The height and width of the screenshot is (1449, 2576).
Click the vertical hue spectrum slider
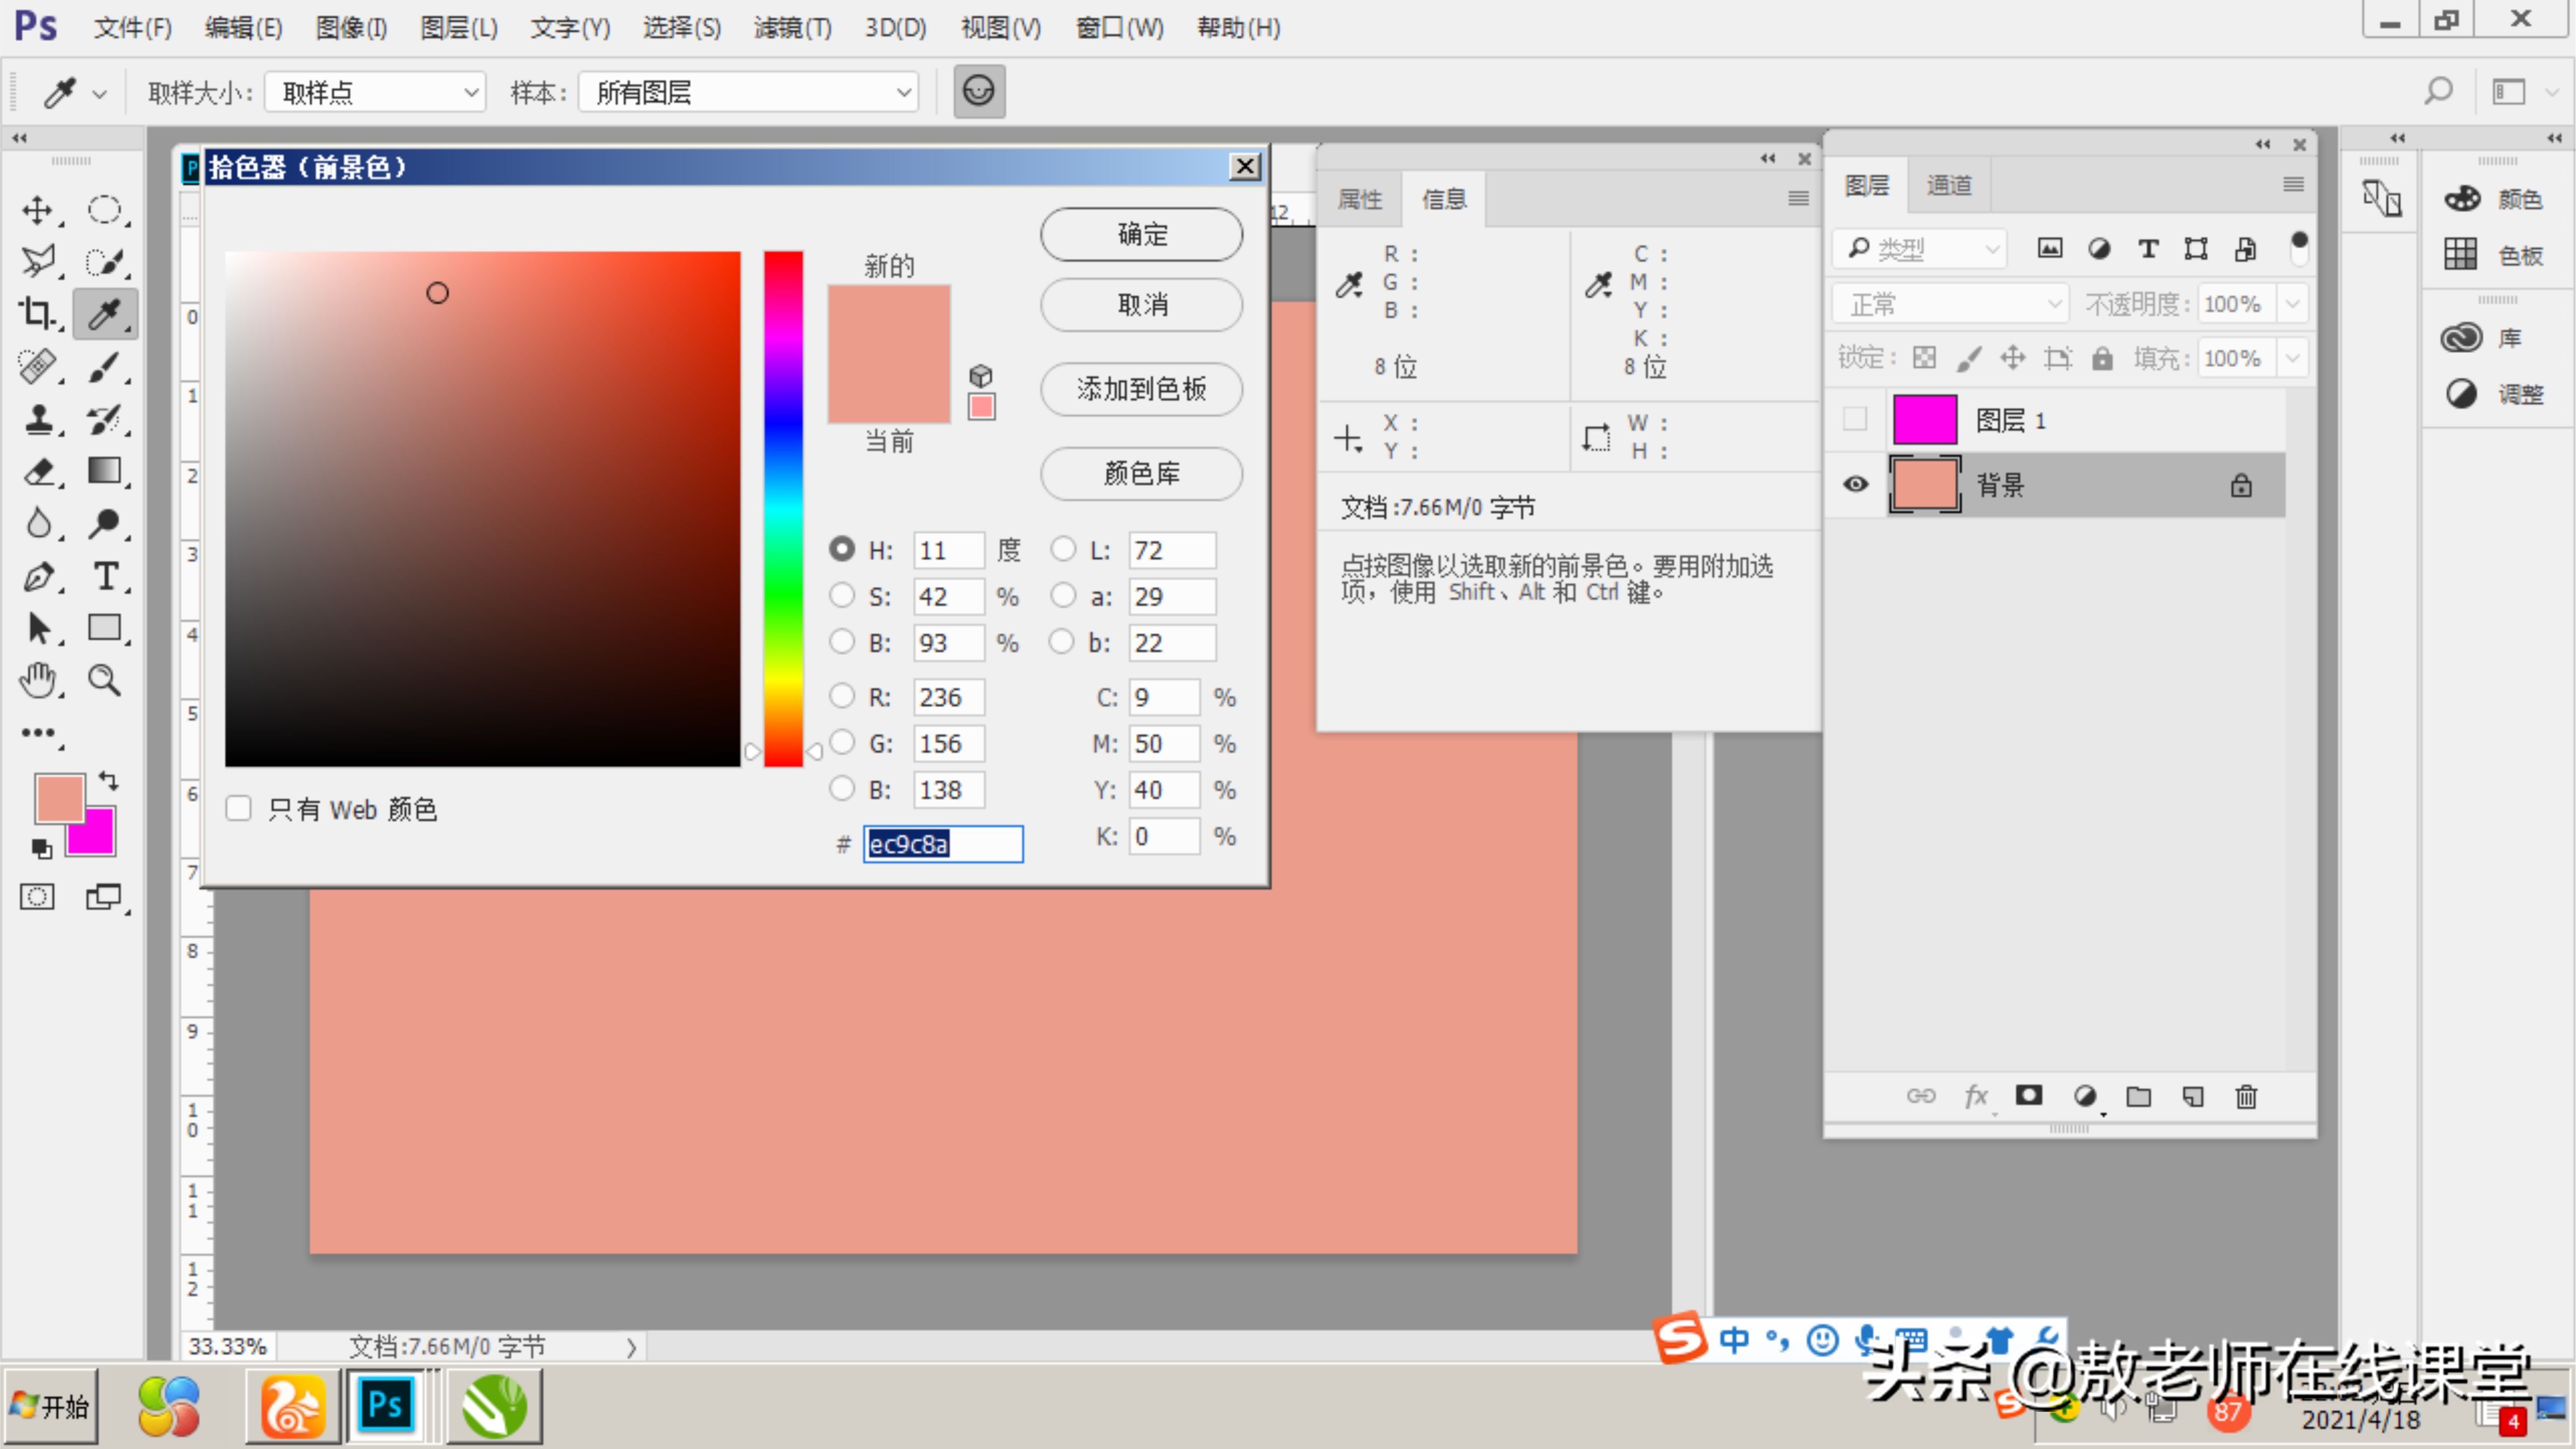coord(783,508)
